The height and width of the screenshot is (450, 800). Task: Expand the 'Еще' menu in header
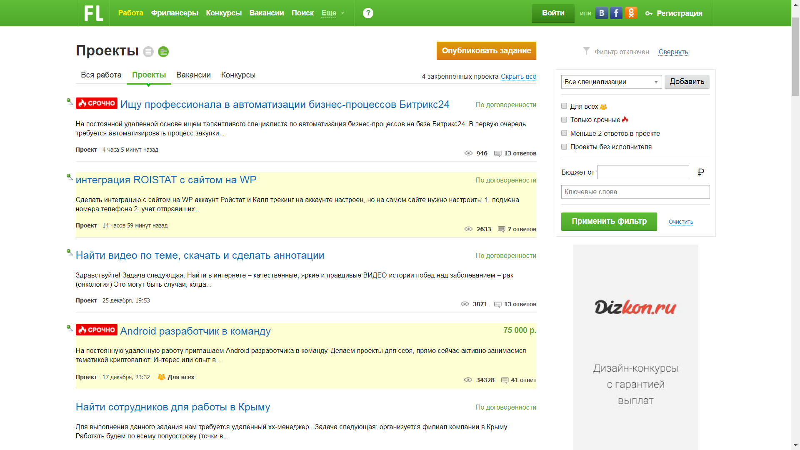[333, 13]
